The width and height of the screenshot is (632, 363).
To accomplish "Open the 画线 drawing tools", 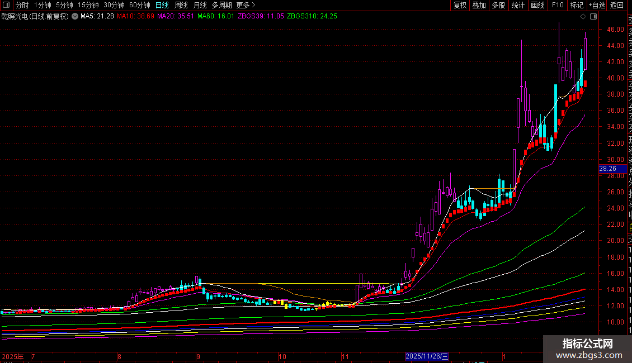I will pyautogui.click(x=537, y=5).
